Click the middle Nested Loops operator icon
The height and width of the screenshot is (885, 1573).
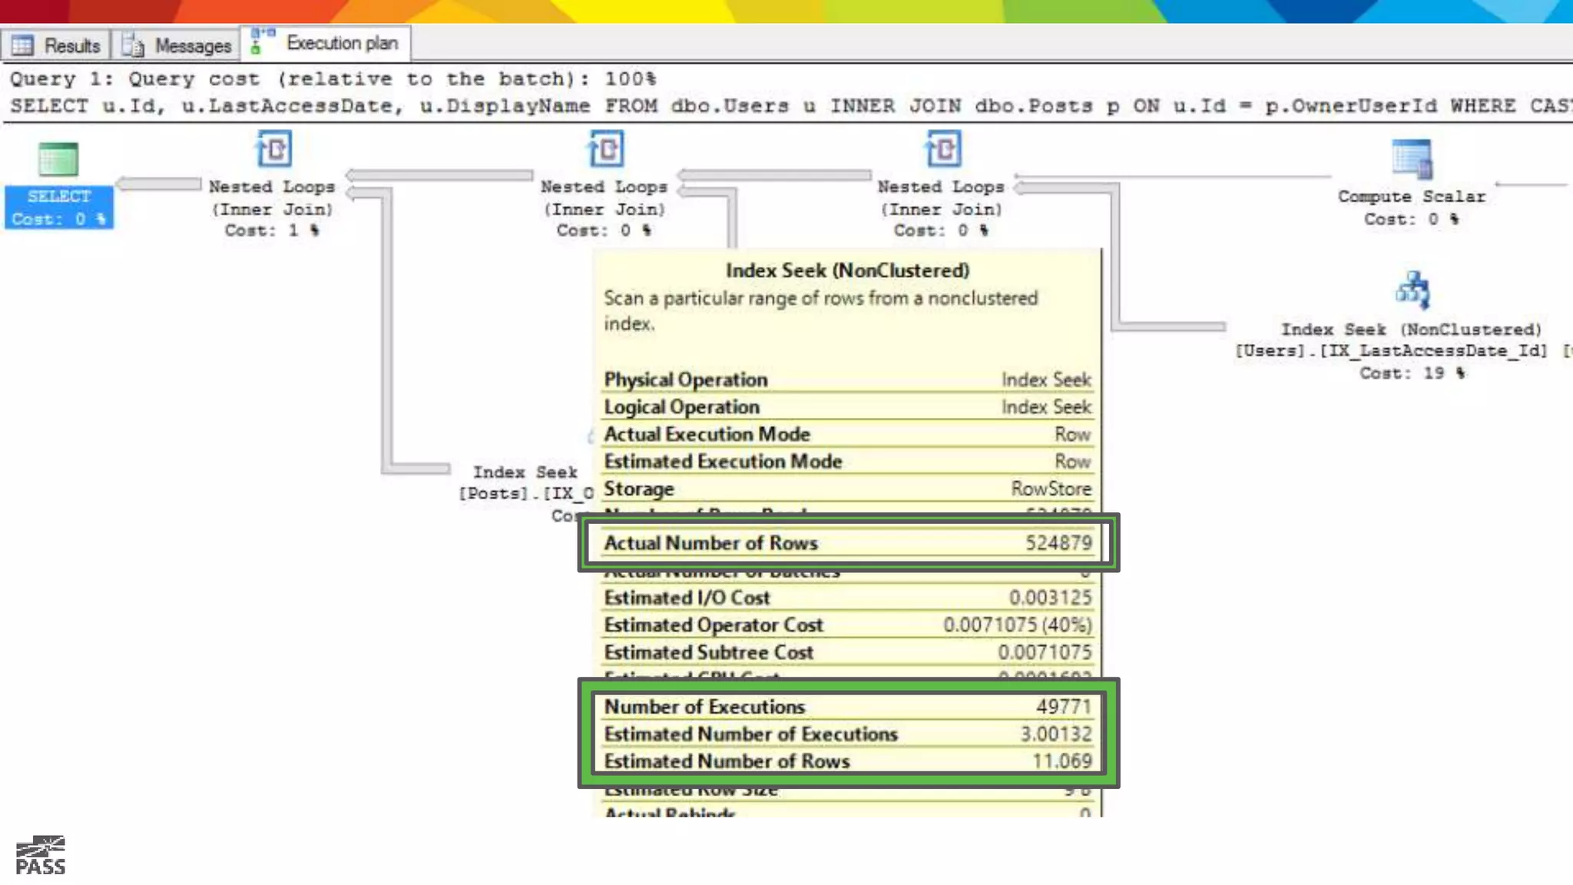(x=605, y=148)
